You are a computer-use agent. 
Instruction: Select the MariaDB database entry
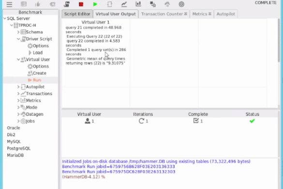click(x=15, y=155)
